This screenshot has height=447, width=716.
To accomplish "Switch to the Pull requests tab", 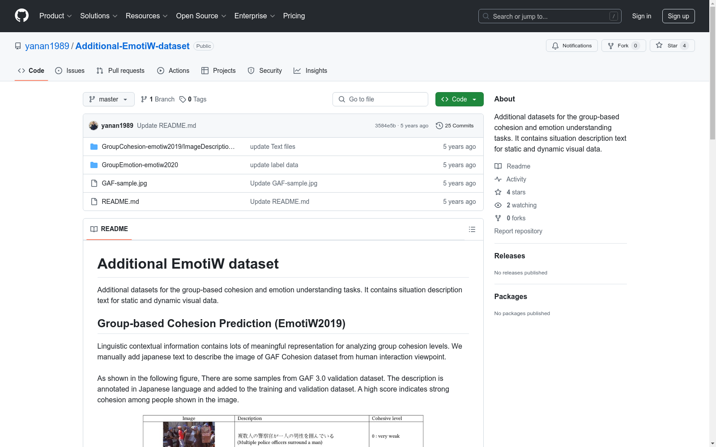I will click(x=120, y=71).
